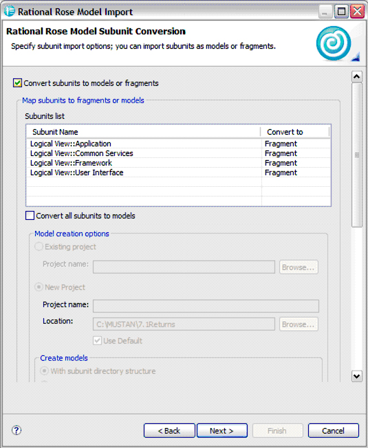This screenshot has height=448, width=368.
Task: Open Convert to cell for Framework row
Action: 296,163
